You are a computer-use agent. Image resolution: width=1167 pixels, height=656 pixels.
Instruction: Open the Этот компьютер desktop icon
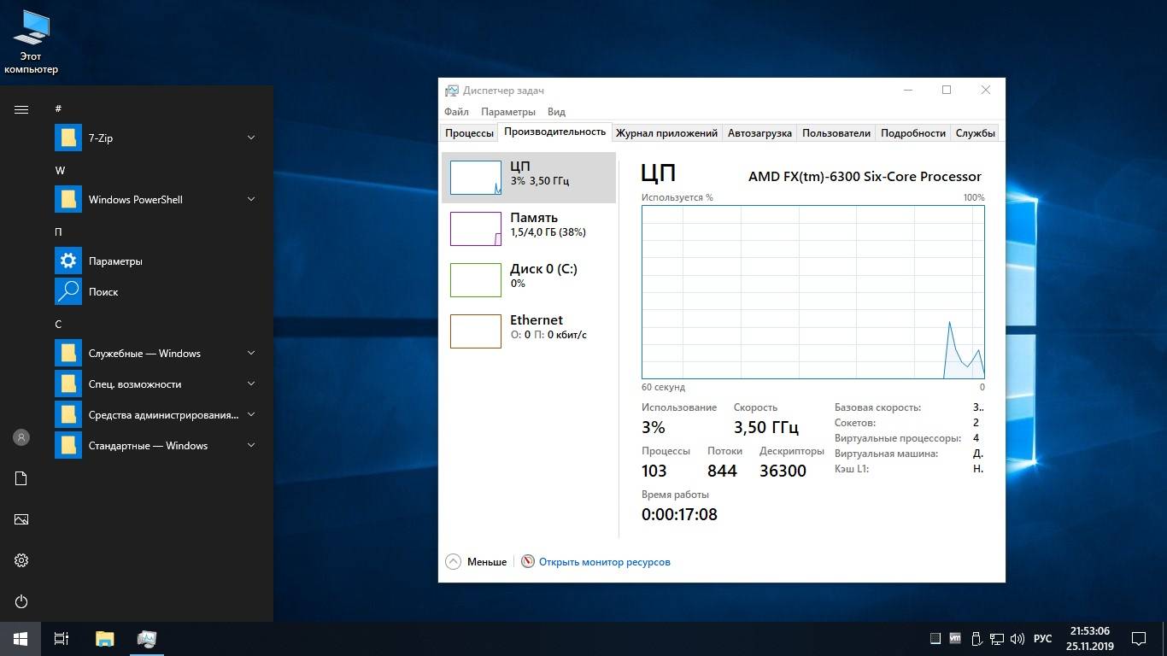32,42
